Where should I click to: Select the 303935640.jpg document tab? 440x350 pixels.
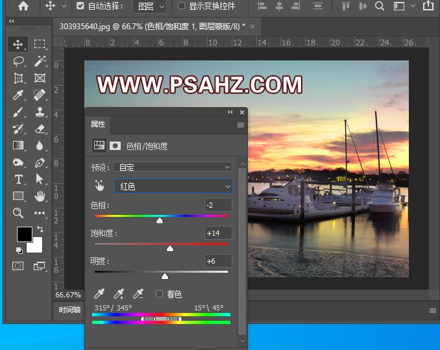tap(153, 27)
